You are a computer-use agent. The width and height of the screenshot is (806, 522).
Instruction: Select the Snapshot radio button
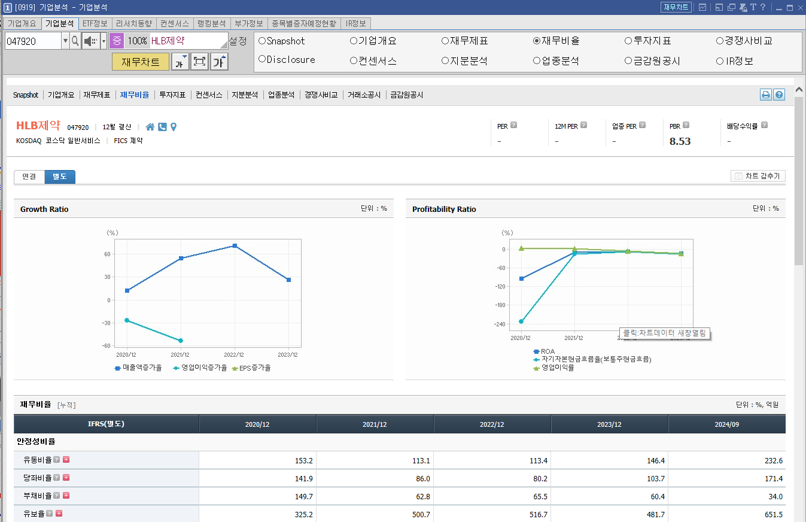coord(262,41)
